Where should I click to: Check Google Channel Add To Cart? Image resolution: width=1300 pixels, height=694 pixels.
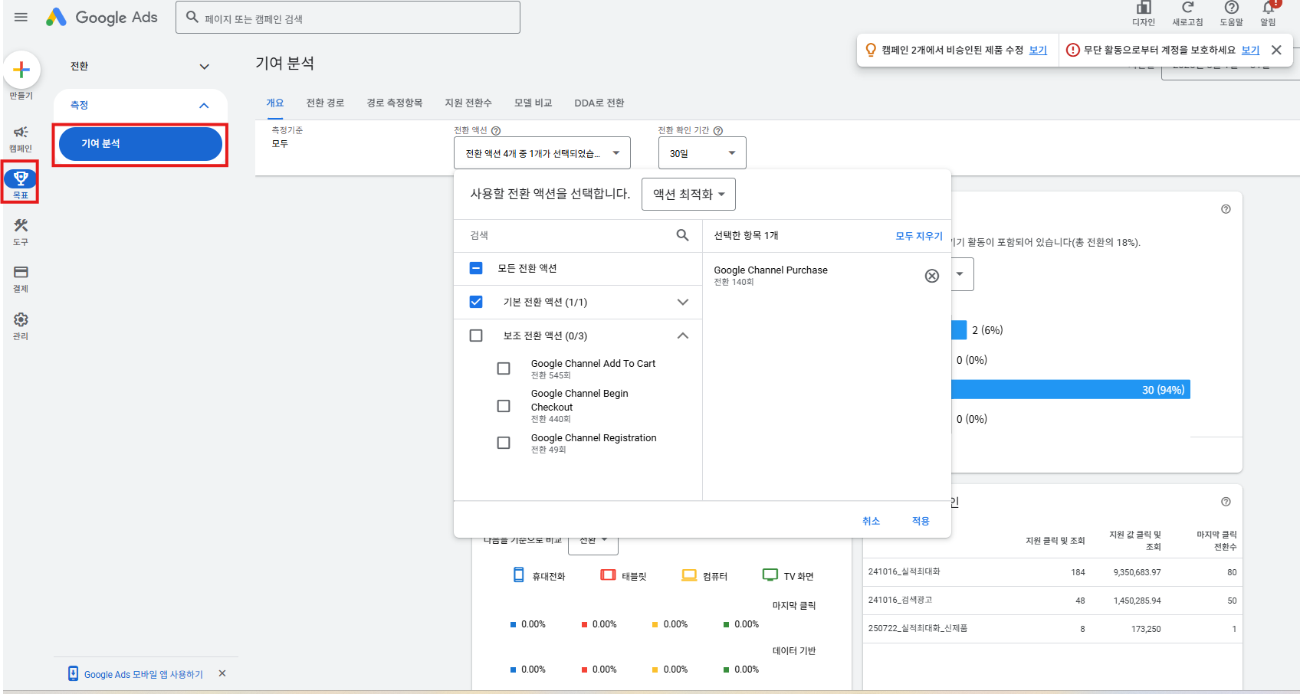pyautogui.click(x=504, y=368)
